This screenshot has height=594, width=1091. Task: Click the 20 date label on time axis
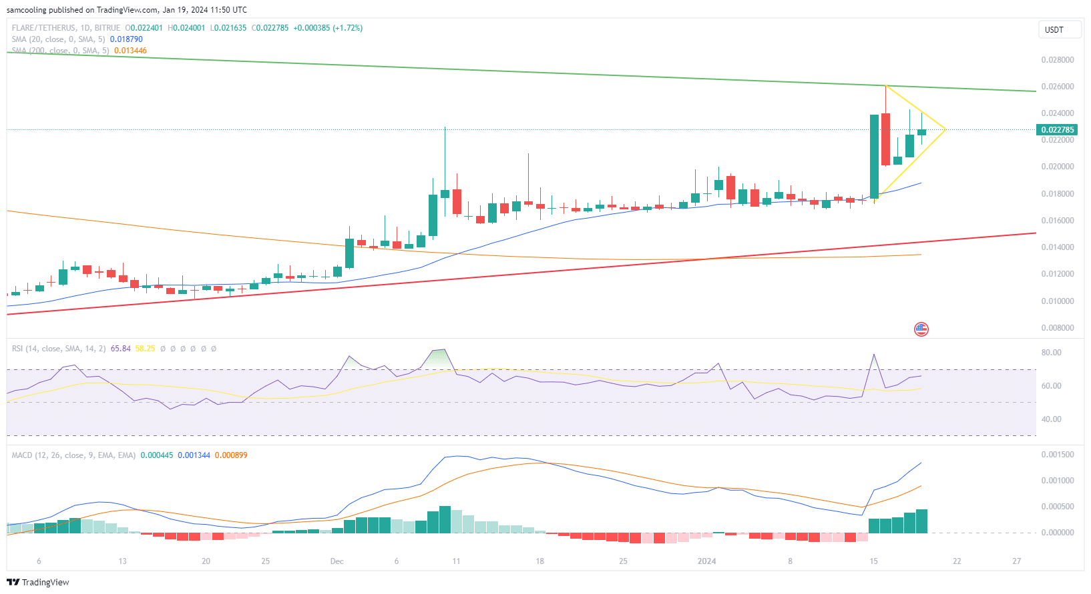[x=206, y=561]
